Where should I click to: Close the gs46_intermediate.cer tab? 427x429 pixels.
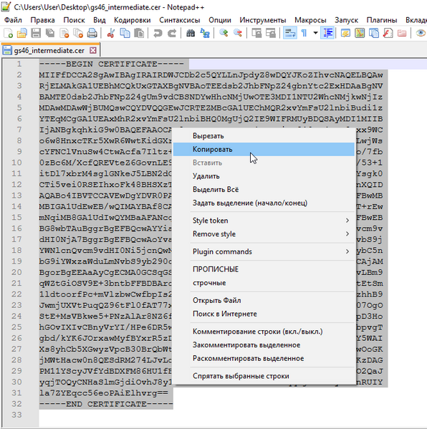click(x=93, y=50)
